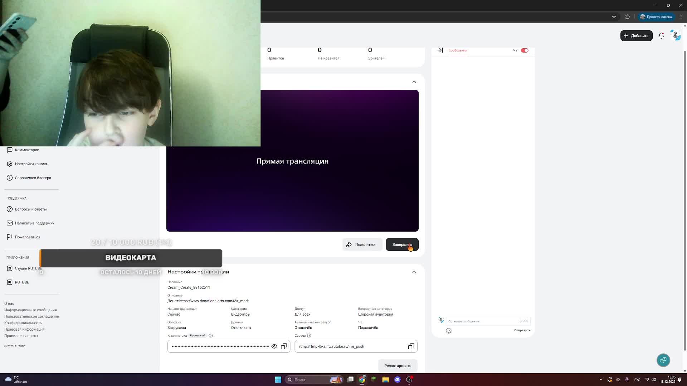Reveal stream key with eye icon
Screen dimensions: 687x386
[274, 346]
